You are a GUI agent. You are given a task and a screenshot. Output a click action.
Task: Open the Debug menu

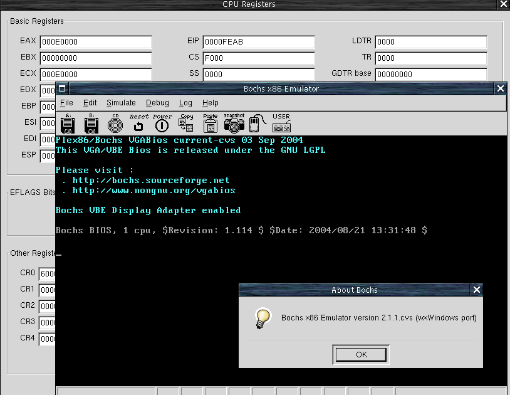click(x=157, y=103)
